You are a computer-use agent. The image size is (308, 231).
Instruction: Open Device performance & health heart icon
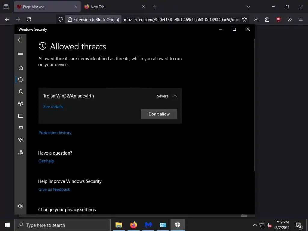tap(21, 140)
